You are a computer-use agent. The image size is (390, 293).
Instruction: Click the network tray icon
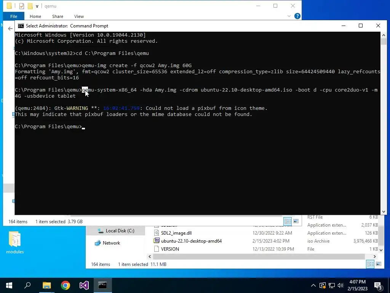pyautogui.click(x=332, y=285)
